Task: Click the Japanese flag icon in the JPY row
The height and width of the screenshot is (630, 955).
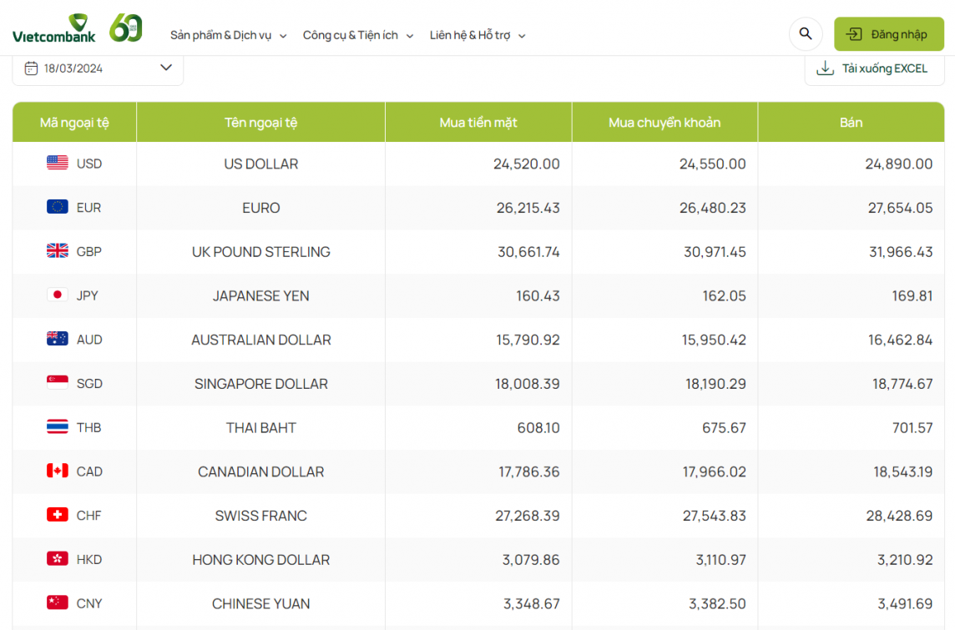Action: 56,295
